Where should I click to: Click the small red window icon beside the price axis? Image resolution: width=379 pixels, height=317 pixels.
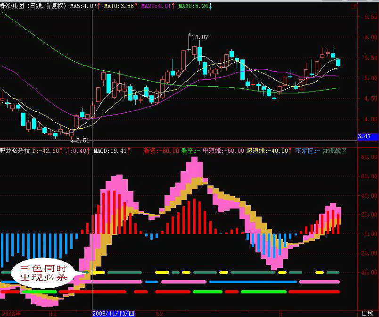click(x=354, y=6)
